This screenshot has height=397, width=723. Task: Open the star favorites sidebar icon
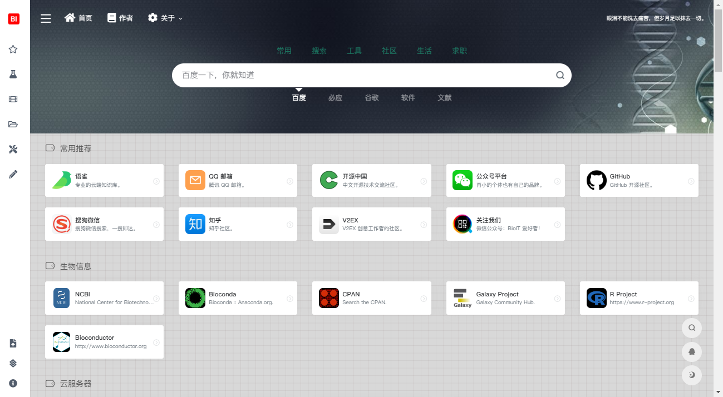pos(13,49)
